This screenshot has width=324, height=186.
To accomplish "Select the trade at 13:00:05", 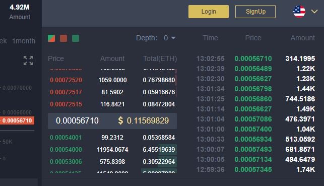I will (255, 159).
